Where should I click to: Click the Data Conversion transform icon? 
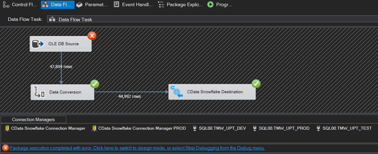tap(39, 92)
